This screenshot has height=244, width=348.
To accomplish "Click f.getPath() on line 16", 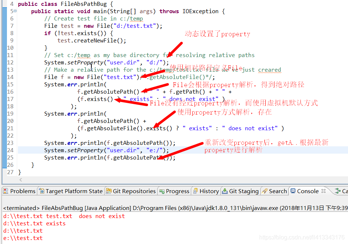I will point(187,92).
